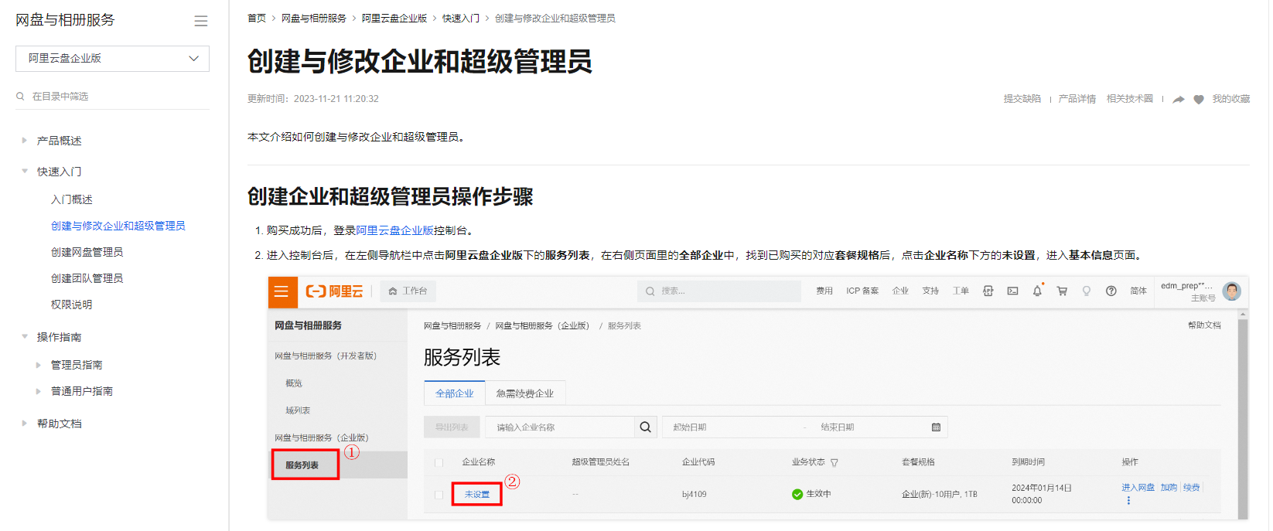Click the calendar icon in date range picker
Screen dimensions: 1273x531
tap(936, 427)
